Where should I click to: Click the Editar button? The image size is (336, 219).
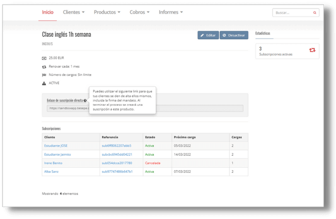click(x=208, y=35)
